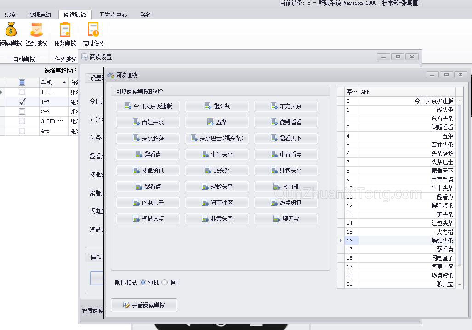Click 序 column header in list
Screen dimensions: 472x330
pyautogui.click(x=352, y=92)
